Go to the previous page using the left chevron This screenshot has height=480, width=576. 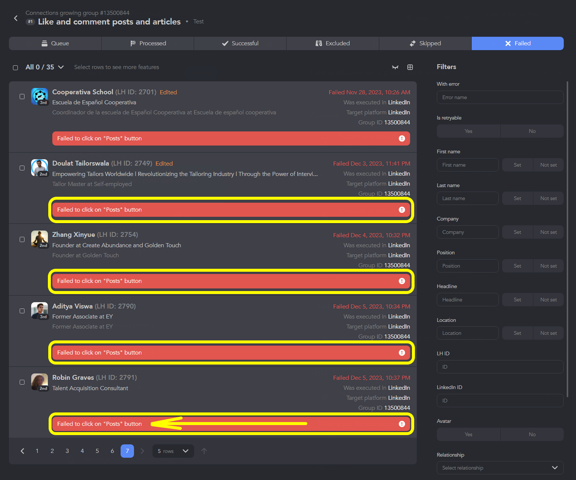point(23,451)
